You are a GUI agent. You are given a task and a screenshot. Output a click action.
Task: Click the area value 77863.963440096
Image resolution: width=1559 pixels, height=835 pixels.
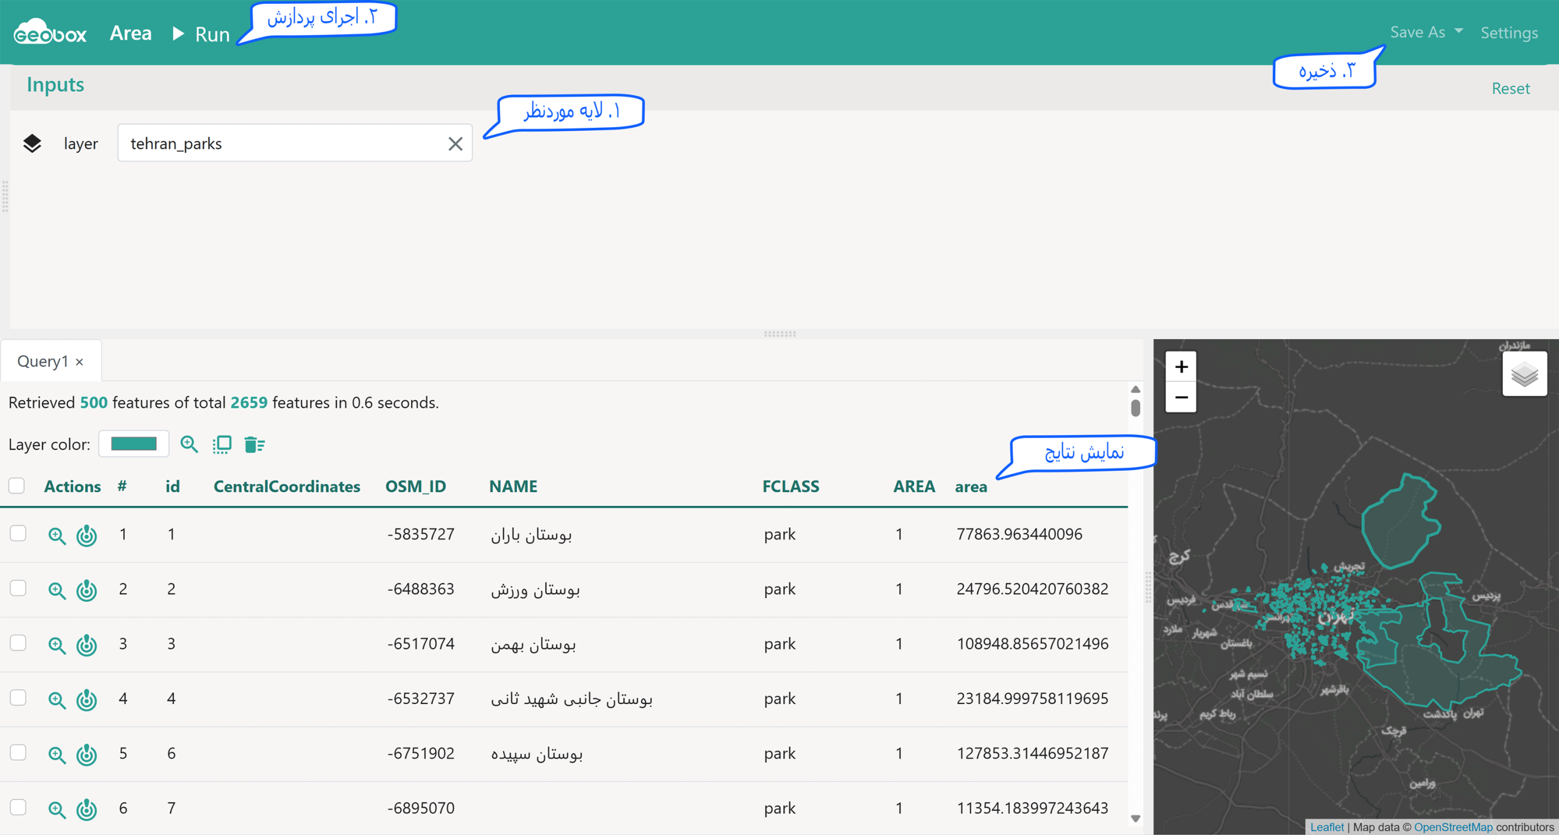(1019, 534)
